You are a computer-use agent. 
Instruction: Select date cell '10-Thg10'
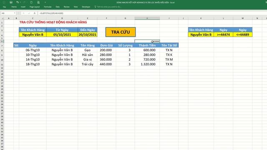point(33,55)
